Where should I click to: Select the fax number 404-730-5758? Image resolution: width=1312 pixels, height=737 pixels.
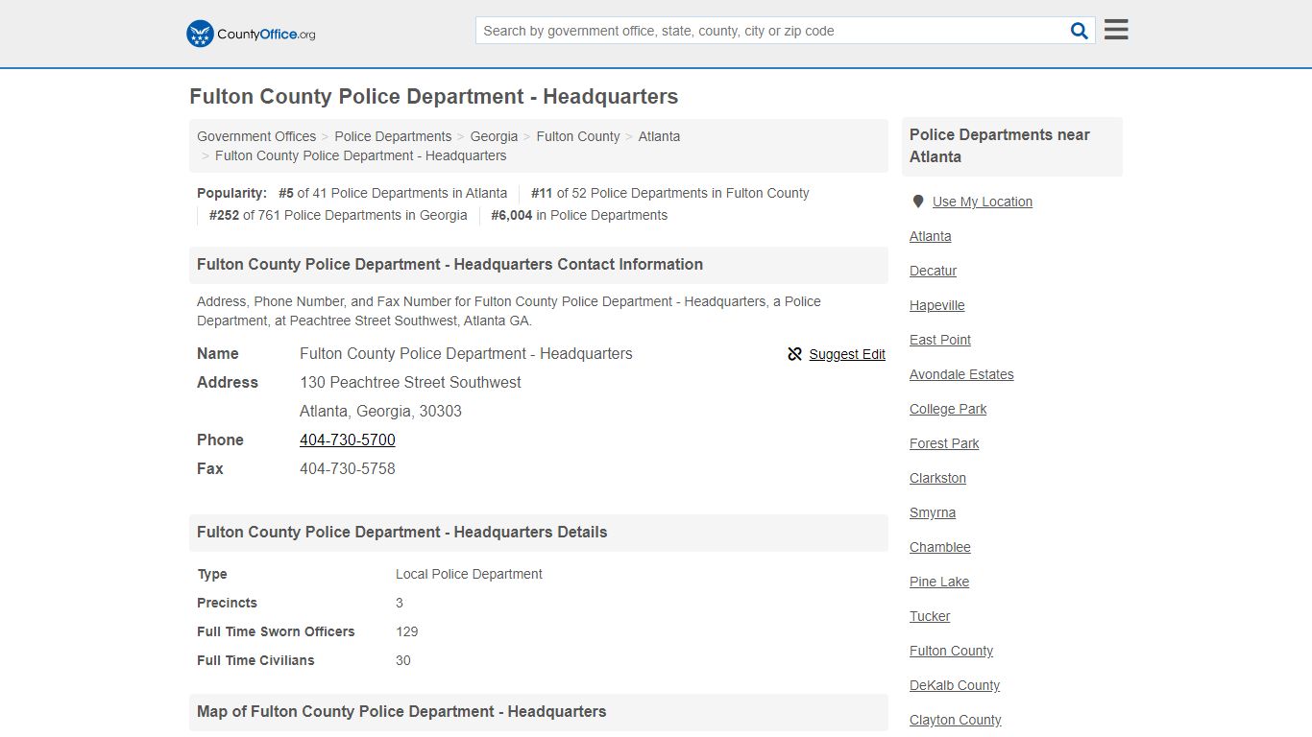click(x=348, y=468)
